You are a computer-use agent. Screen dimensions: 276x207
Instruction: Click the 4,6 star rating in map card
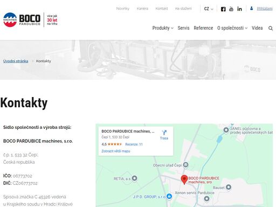click(112, 144)
